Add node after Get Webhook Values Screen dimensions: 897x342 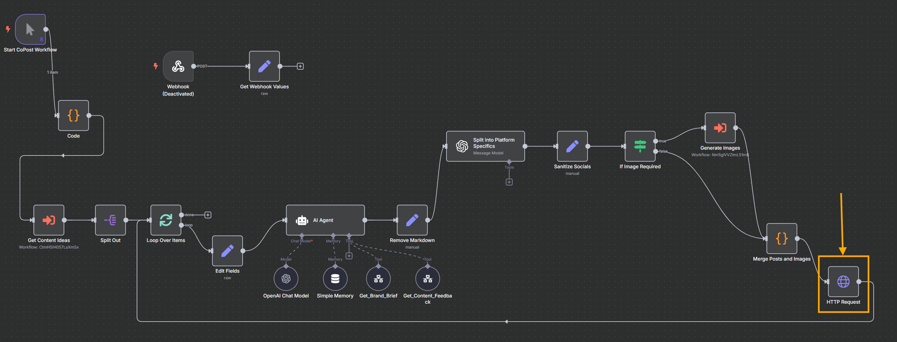click(300, 66)
